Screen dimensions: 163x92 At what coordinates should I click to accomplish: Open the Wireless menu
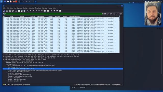pos(45,8)
